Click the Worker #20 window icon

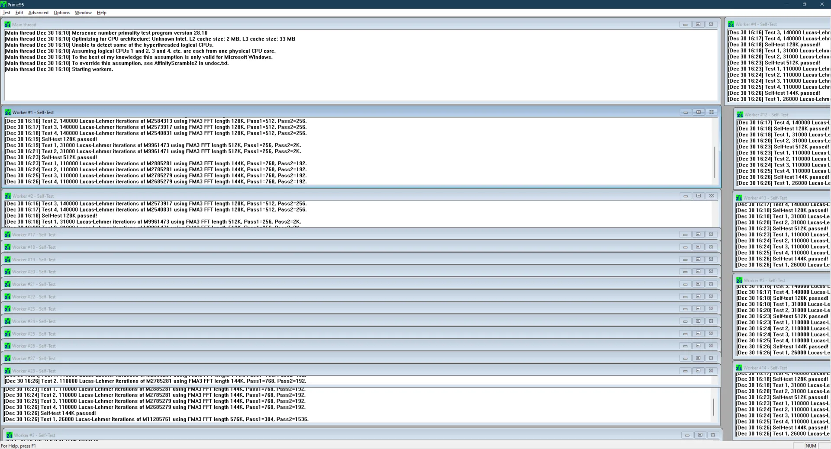coord(7,272)
